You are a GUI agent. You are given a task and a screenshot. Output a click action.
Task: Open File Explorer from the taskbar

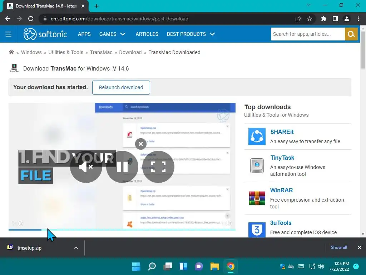click(214, 266)
